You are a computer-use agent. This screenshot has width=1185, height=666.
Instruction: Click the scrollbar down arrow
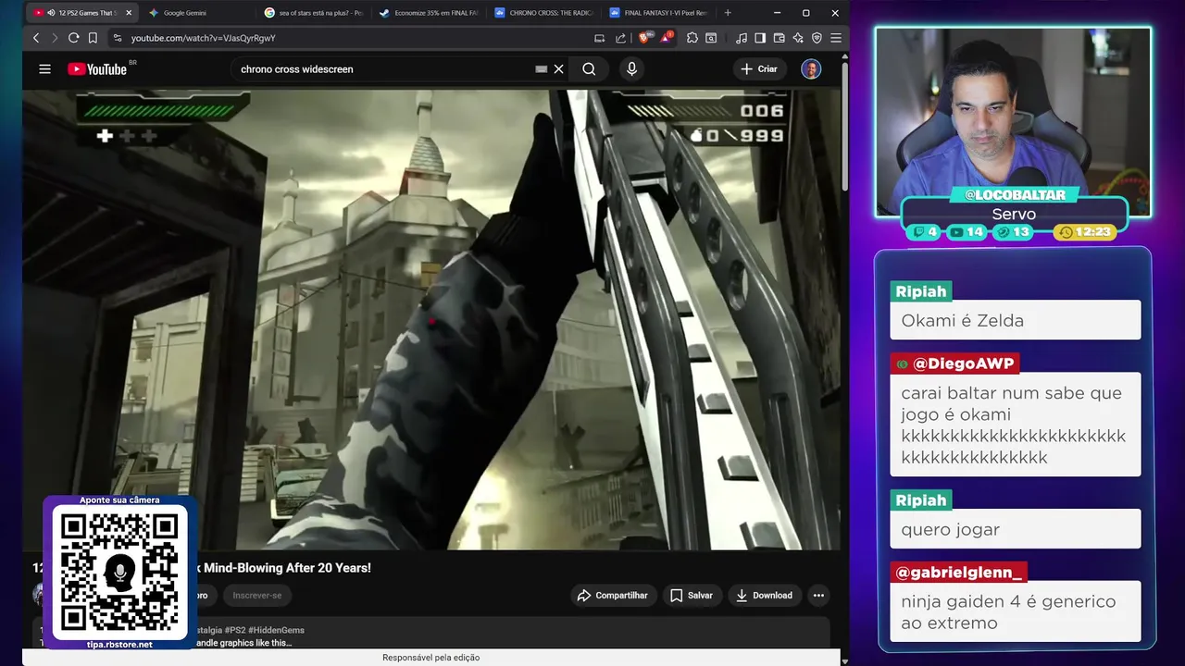point(844,660)
